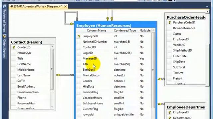This screenshot has width=213, height=119.
Task: Select EmailPromotion column in Contact table
Action: tap(28, 92)
